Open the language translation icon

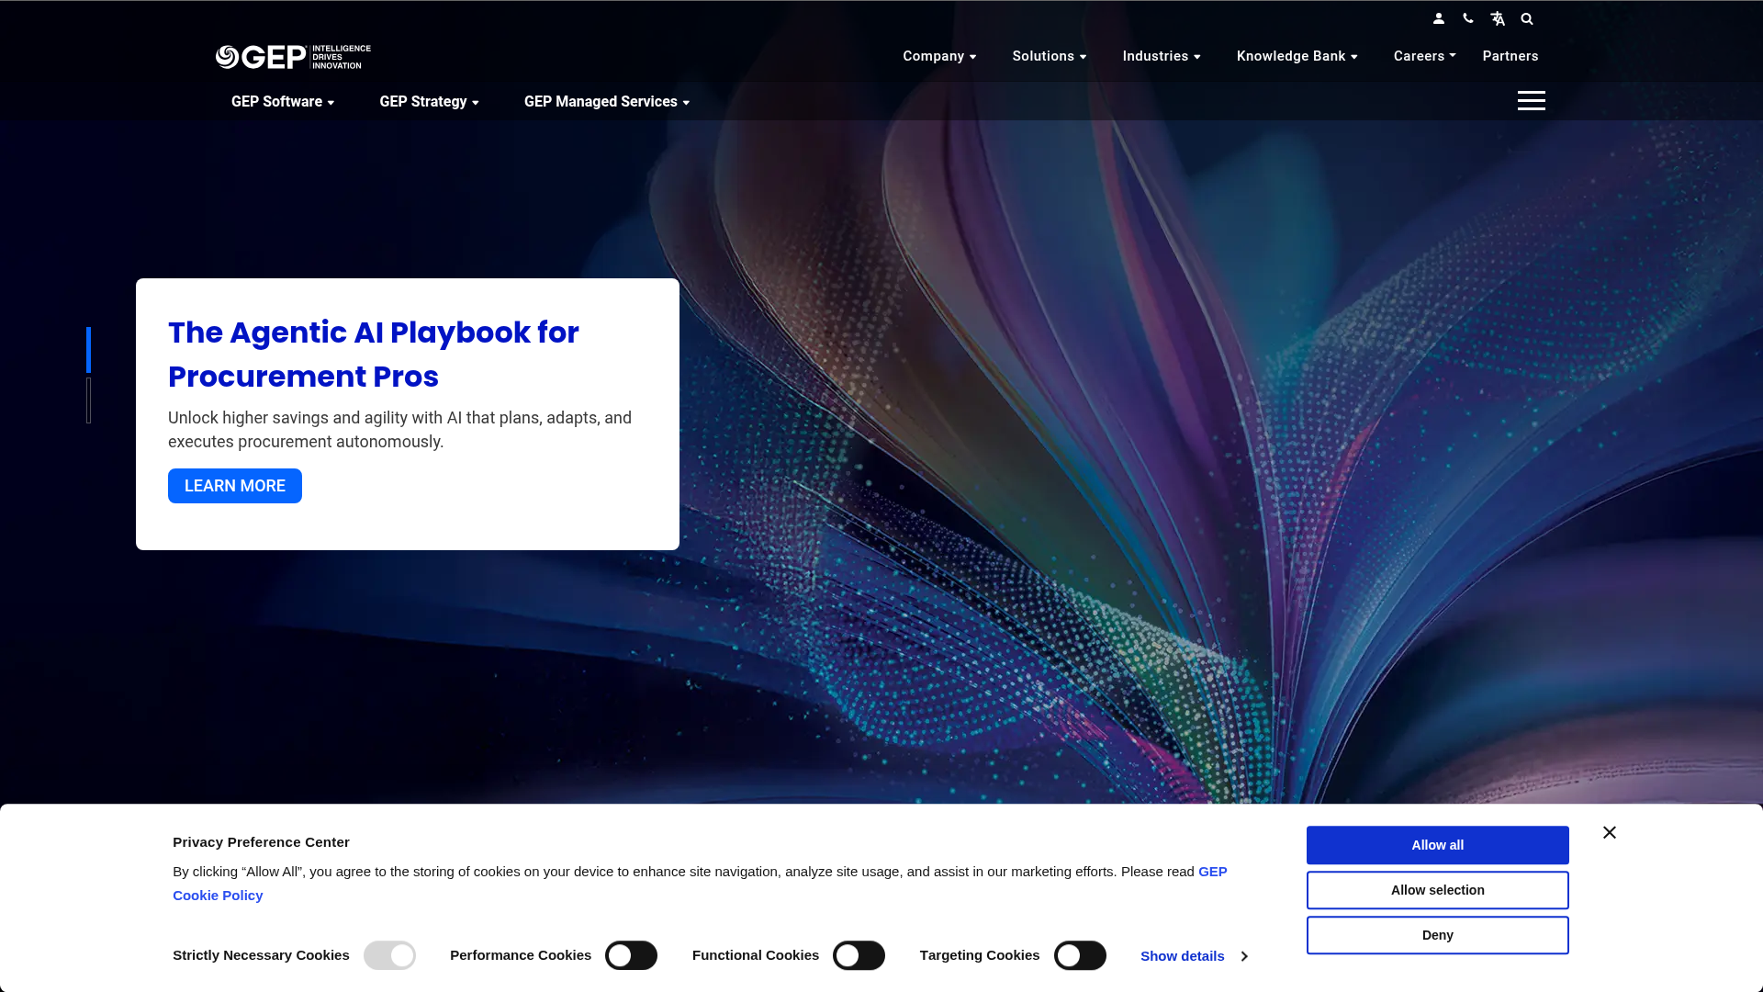click(x=1497, y=18)
